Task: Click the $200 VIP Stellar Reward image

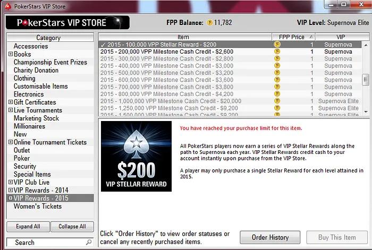Action: tap(136, 157)
